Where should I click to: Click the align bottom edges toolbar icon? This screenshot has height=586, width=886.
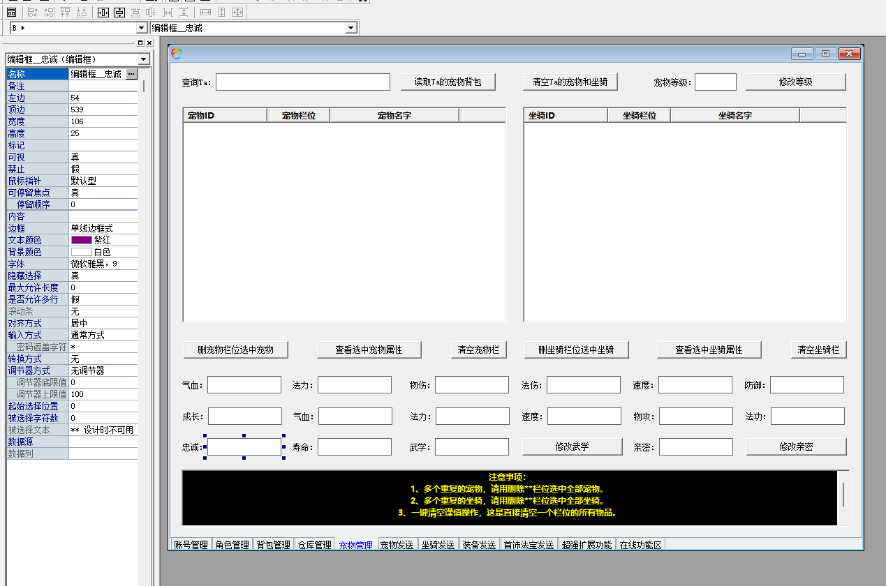[x=81, y=13]
